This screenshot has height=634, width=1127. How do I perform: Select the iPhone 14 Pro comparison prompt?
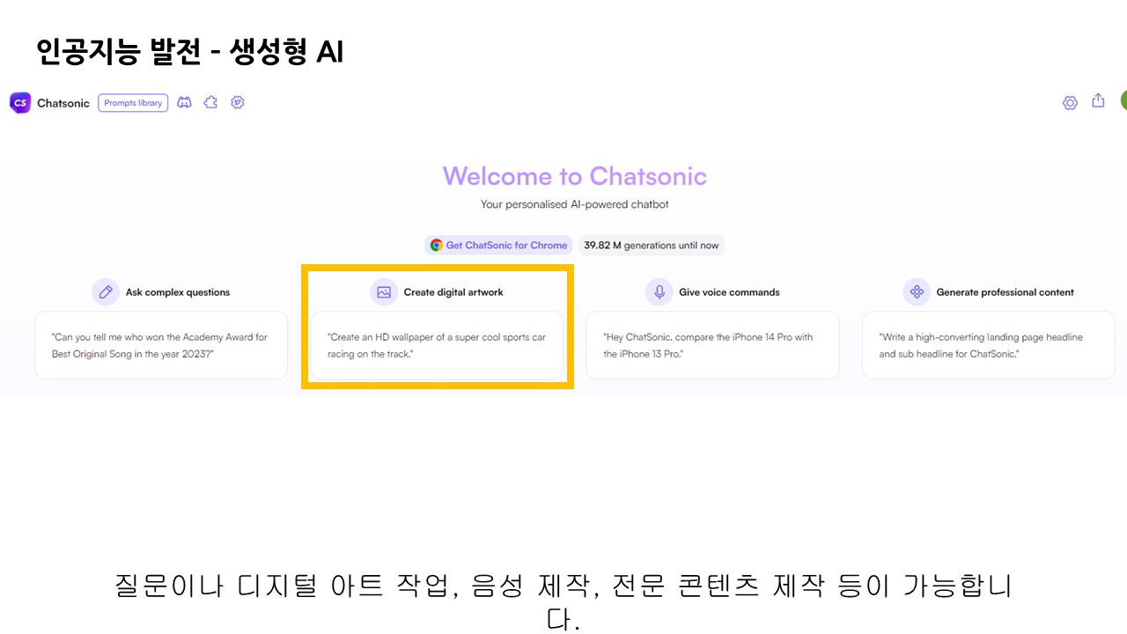712,345
